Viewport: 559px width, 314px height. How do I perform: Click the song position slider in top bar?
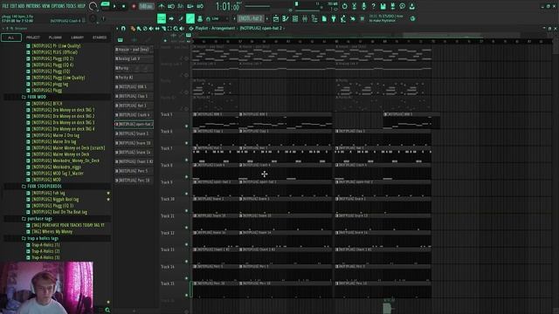(x=258, y=6)
